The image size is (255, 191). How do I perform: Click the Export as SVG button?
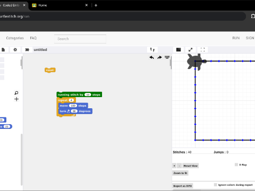[x=183, y=186]
